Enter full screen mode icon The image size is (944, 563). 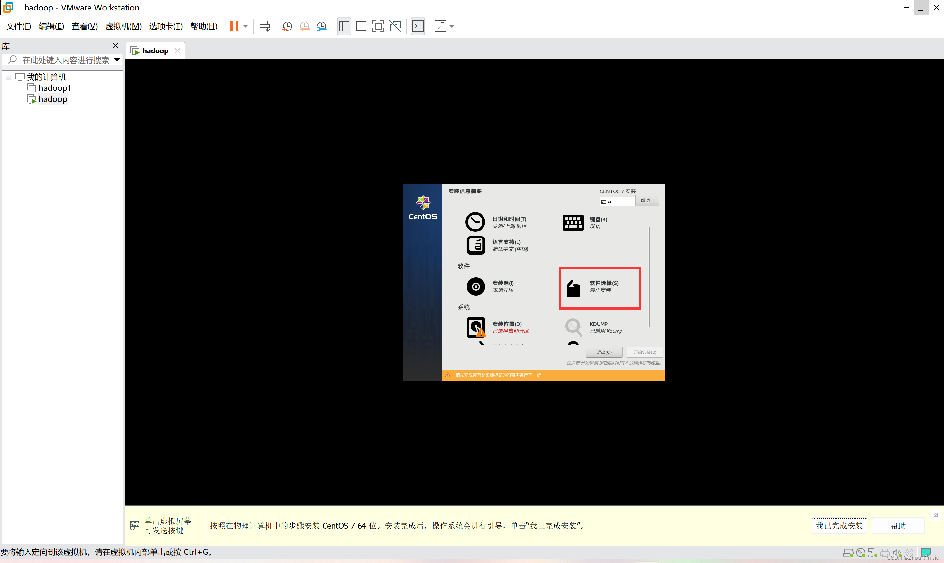[x=378, y=26]
